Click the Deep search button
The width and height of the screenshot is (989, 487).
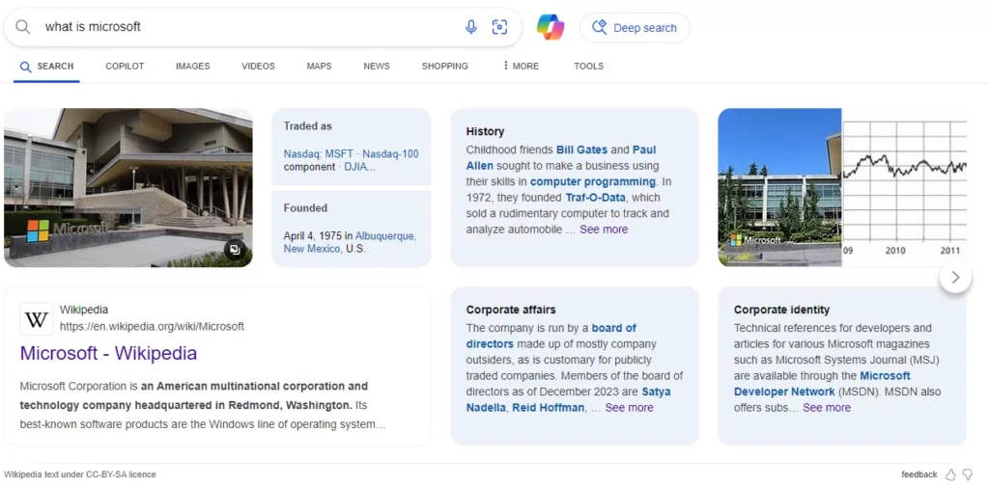tap(635, 28)
